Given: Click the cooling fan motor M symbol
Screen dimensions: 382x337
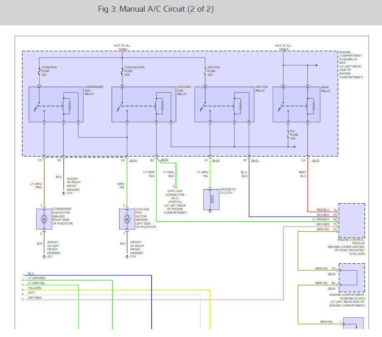Looking at the screenshot, I should coord(127,219).
